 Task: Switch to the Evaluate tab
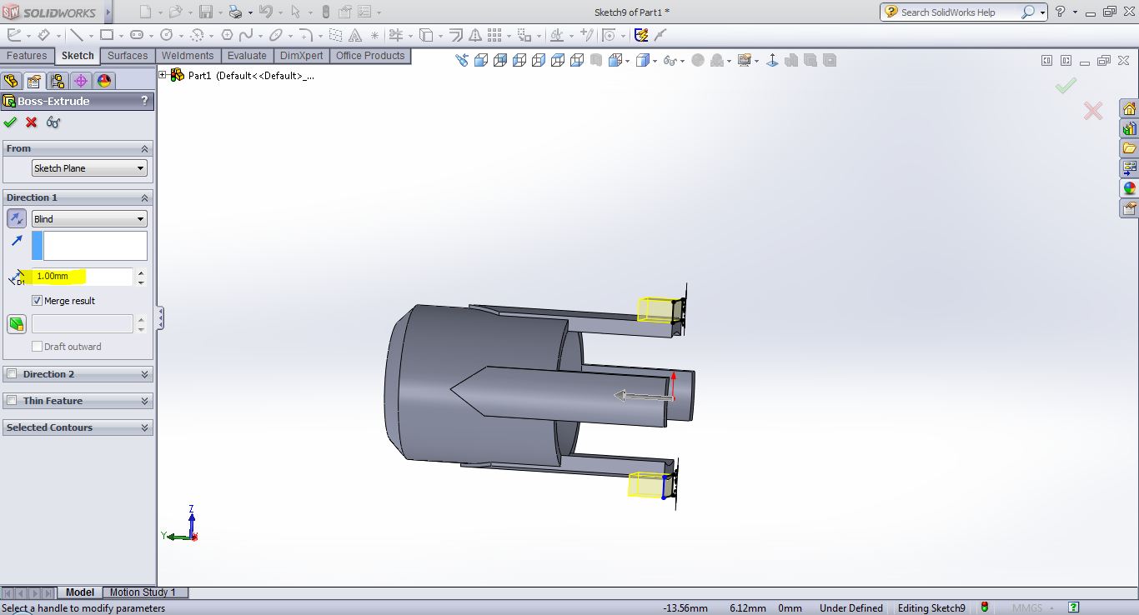[247, 56]
